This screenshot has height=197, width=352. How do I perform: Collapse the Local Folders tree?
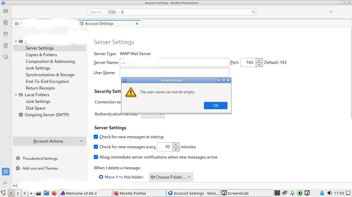[16, 95]
